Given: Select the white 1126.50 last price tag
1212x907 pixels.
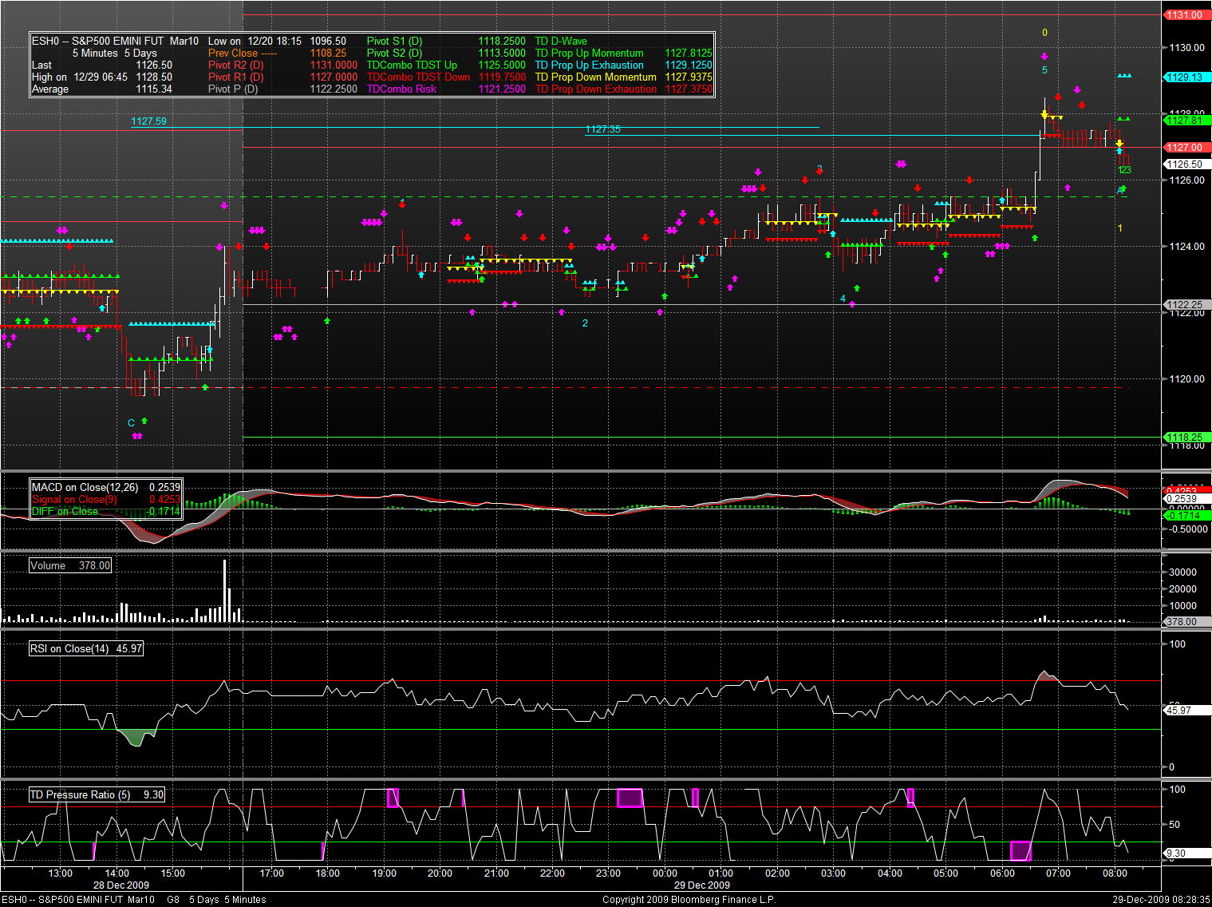Looking at the screenshot, I should coord(1186,164).
